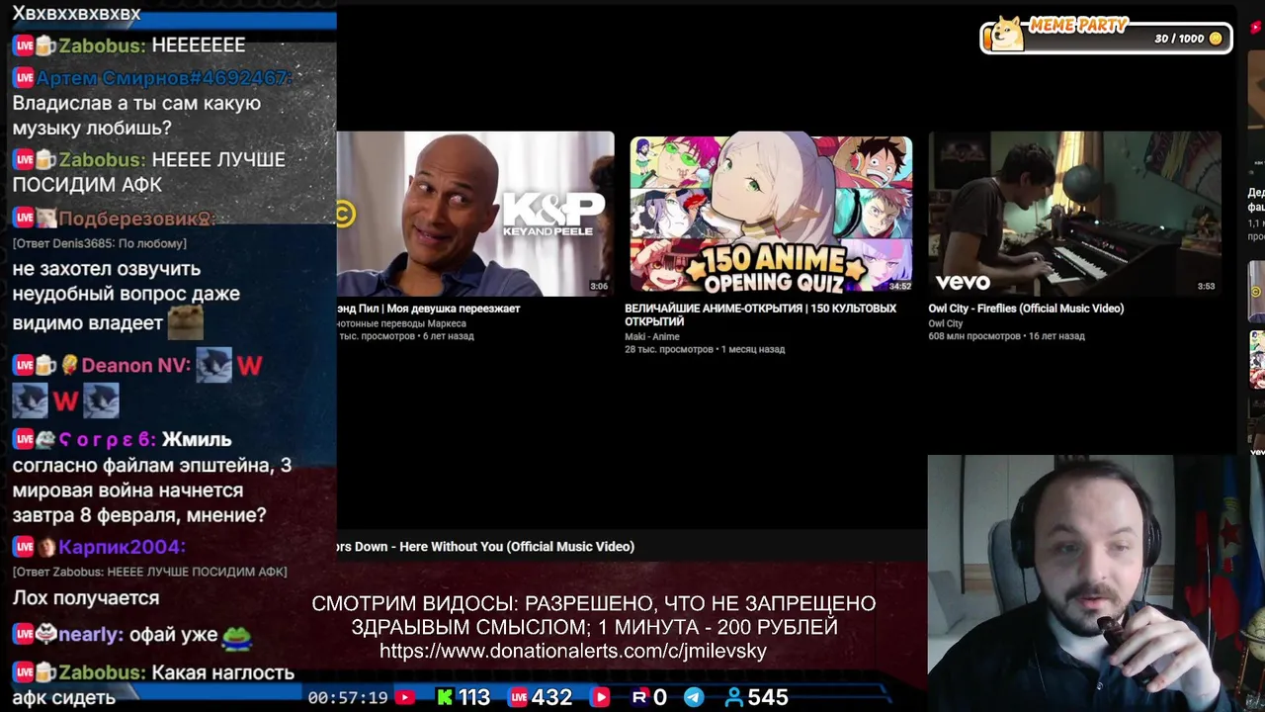Click the reply line 'Ответ Zabobus: НЕЕЕЕ ЛУЧШЕ ПОСИДИМ АФК'
Screen dimensions: 1265x712
[x=149, y=572]
